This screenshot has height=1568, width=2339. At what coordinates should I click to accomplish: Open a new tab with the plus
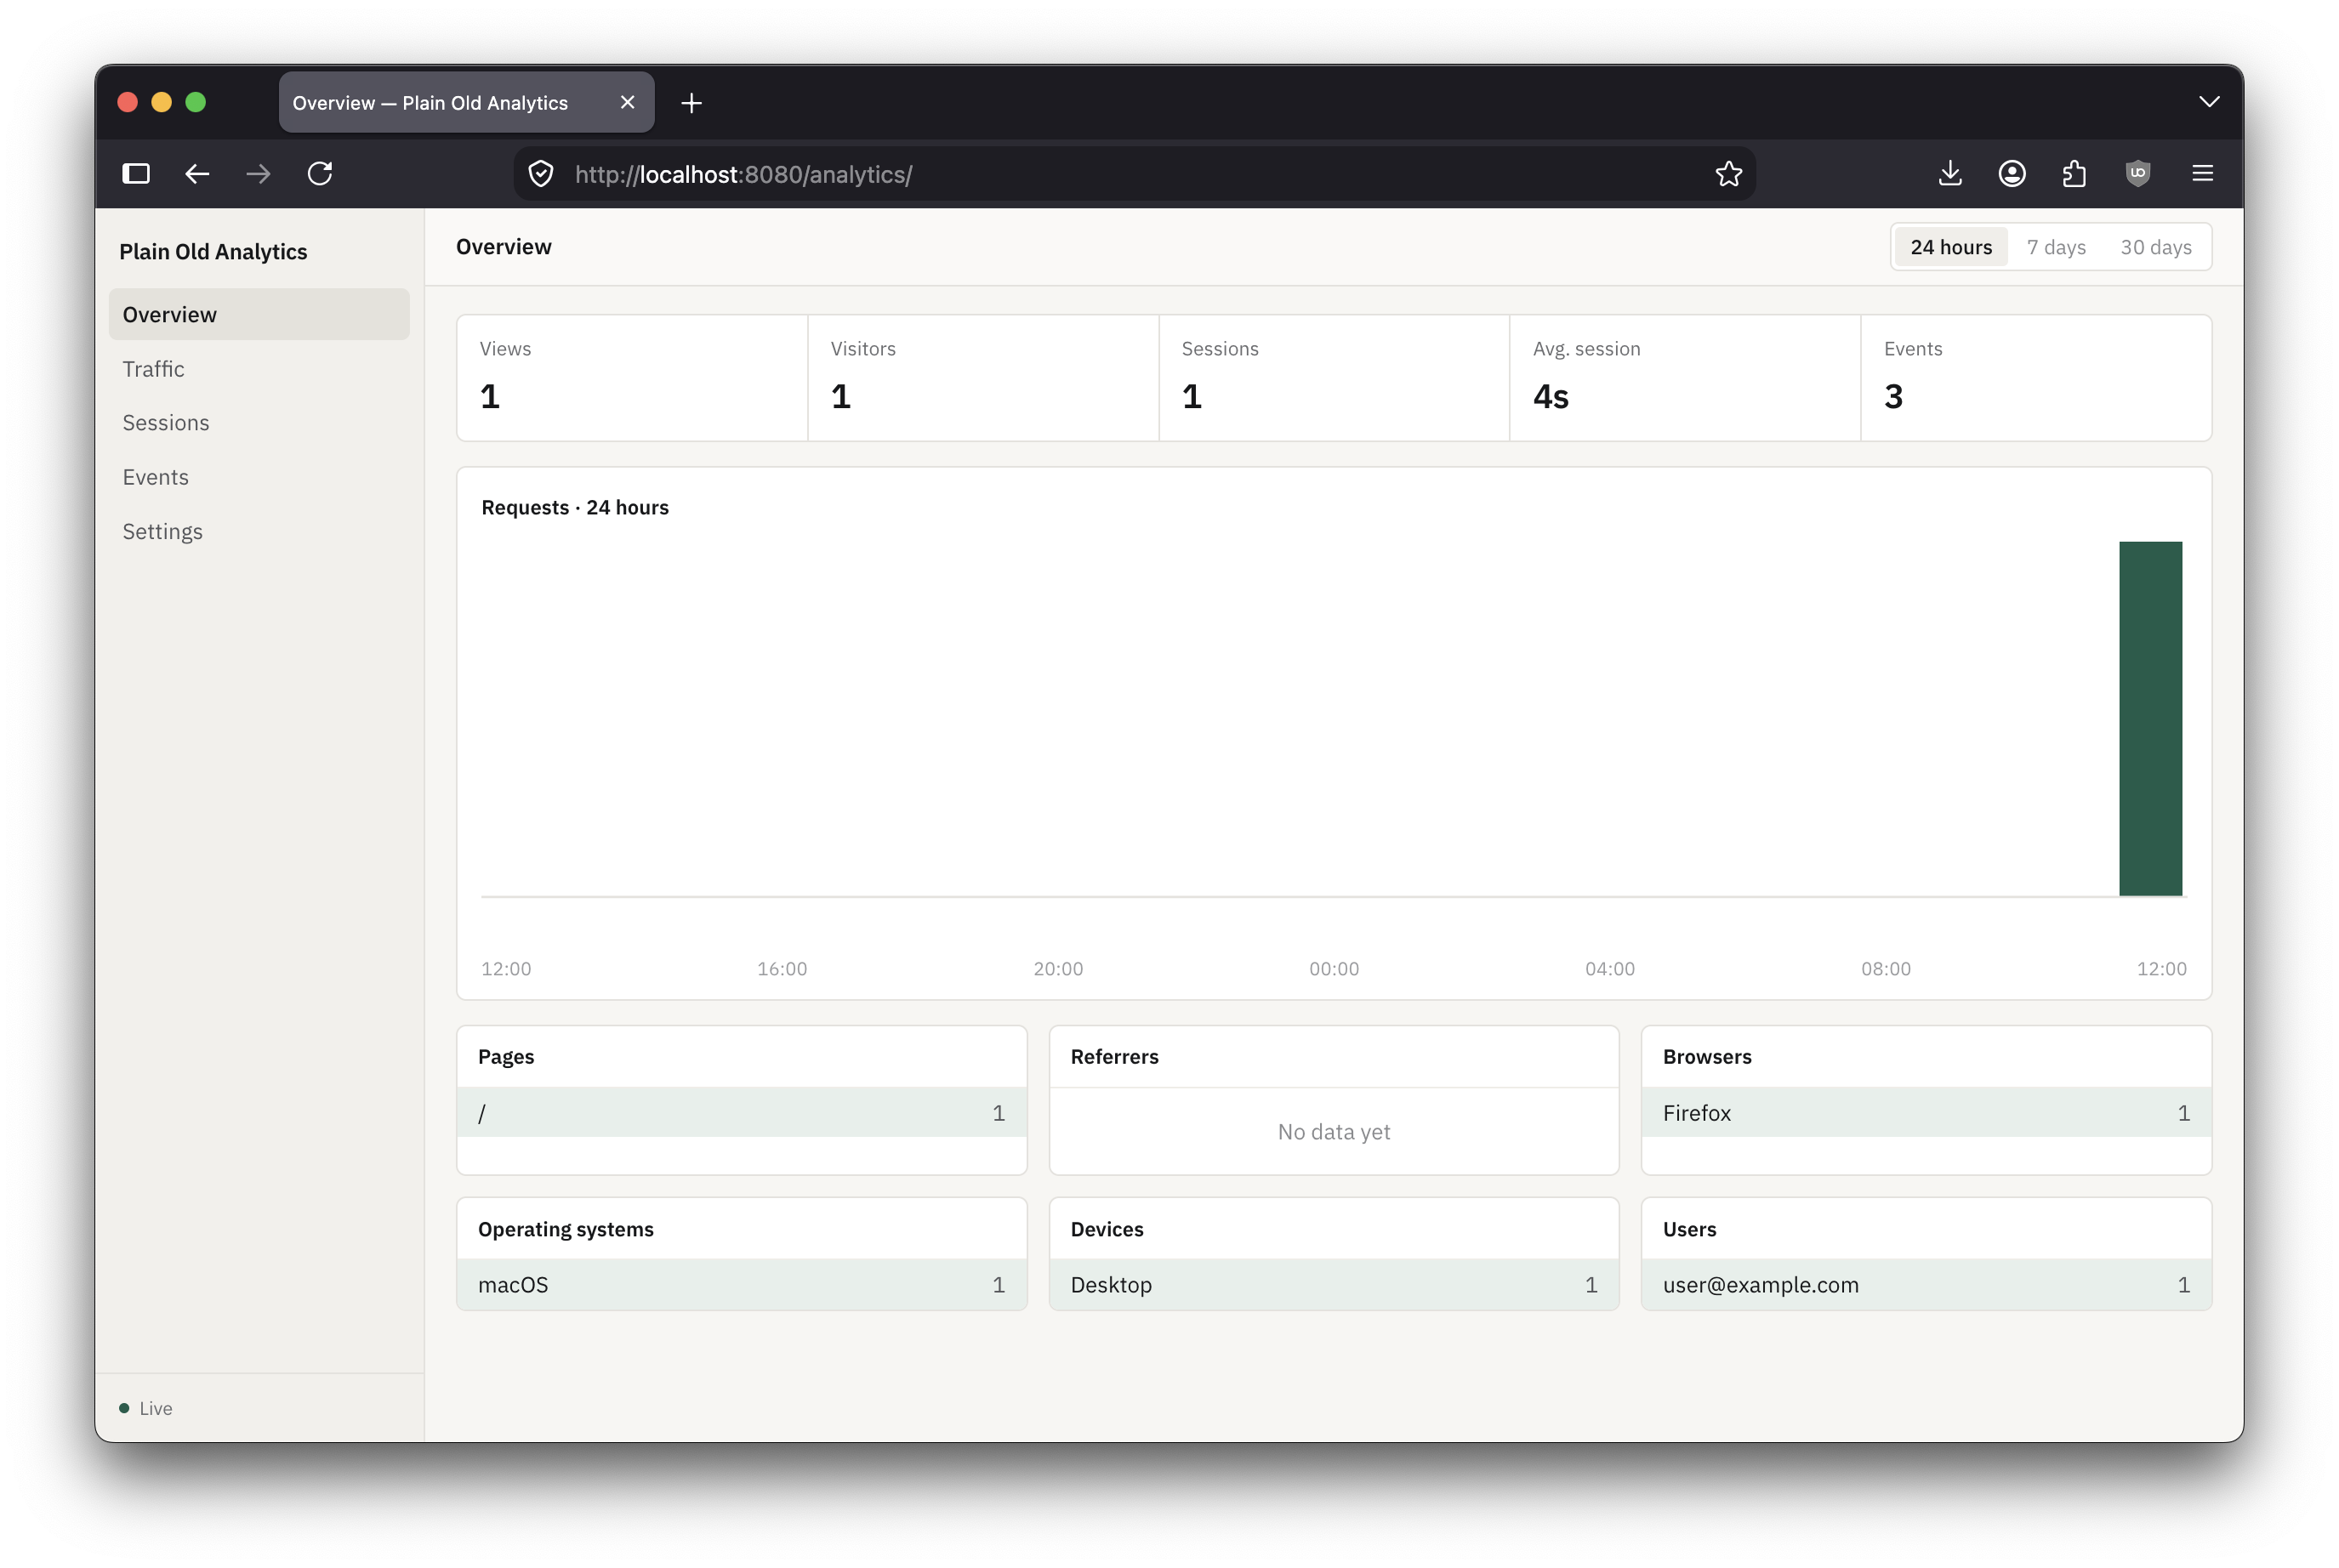click(x=691, y=103)
